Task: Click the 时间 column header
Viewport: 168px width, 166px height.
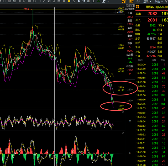Action: tap(140, 60)
